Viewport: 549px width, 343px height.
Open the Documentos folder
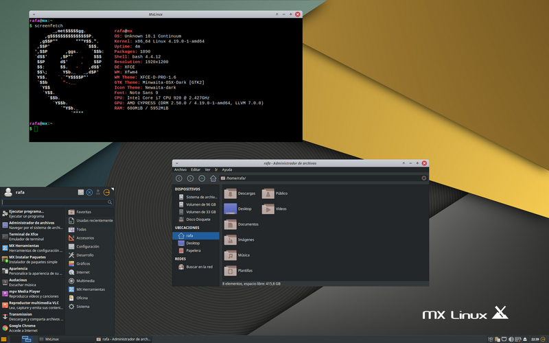click(x=242, y=224)
